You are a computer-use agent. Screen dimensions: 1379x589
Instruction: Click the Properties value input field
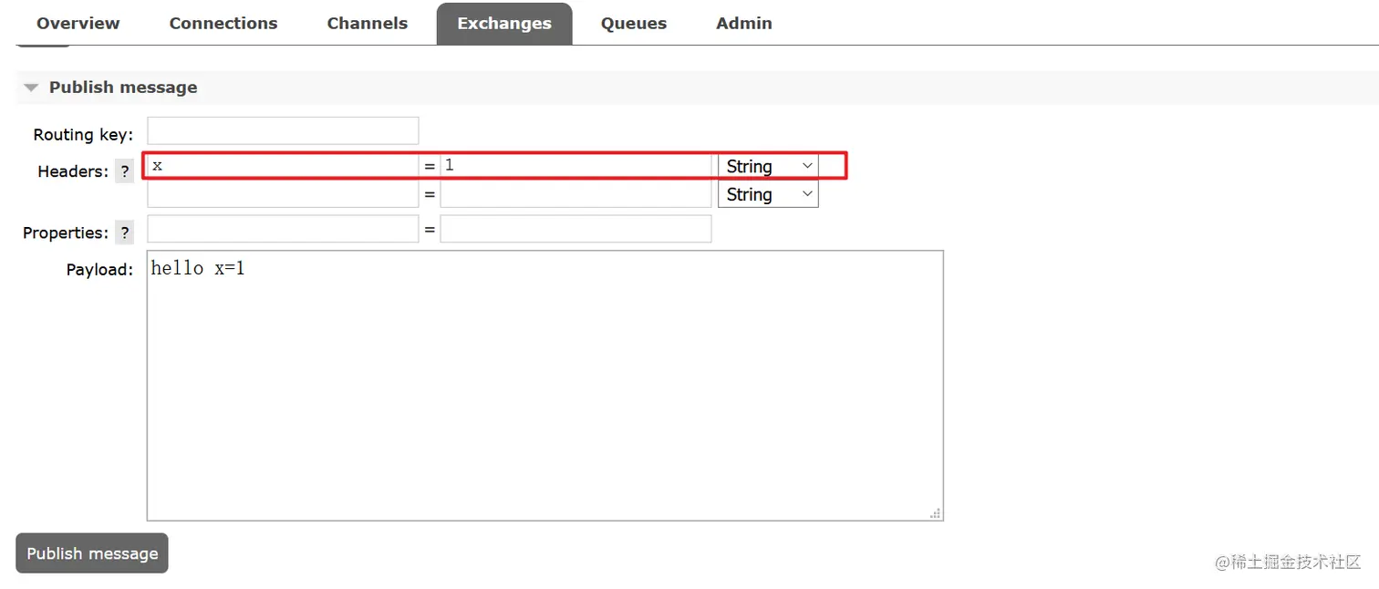pos(575,229)
